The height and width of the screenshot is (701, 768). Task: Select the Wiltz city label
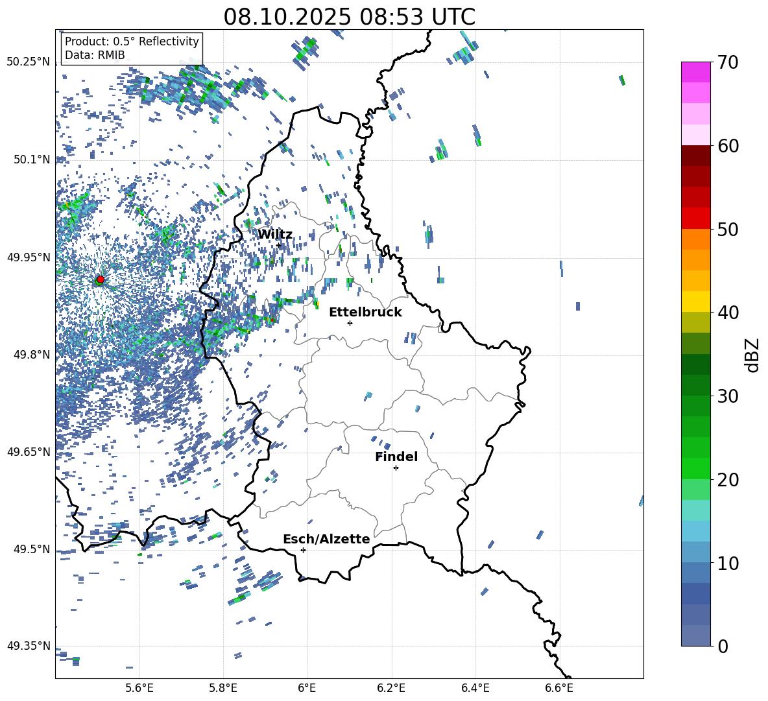click(275, 234)
